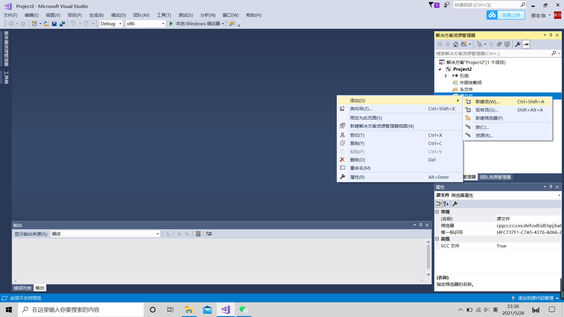Click the Output panel vertical scrollbar
The image size is (564, 317).
click(428, 257)
